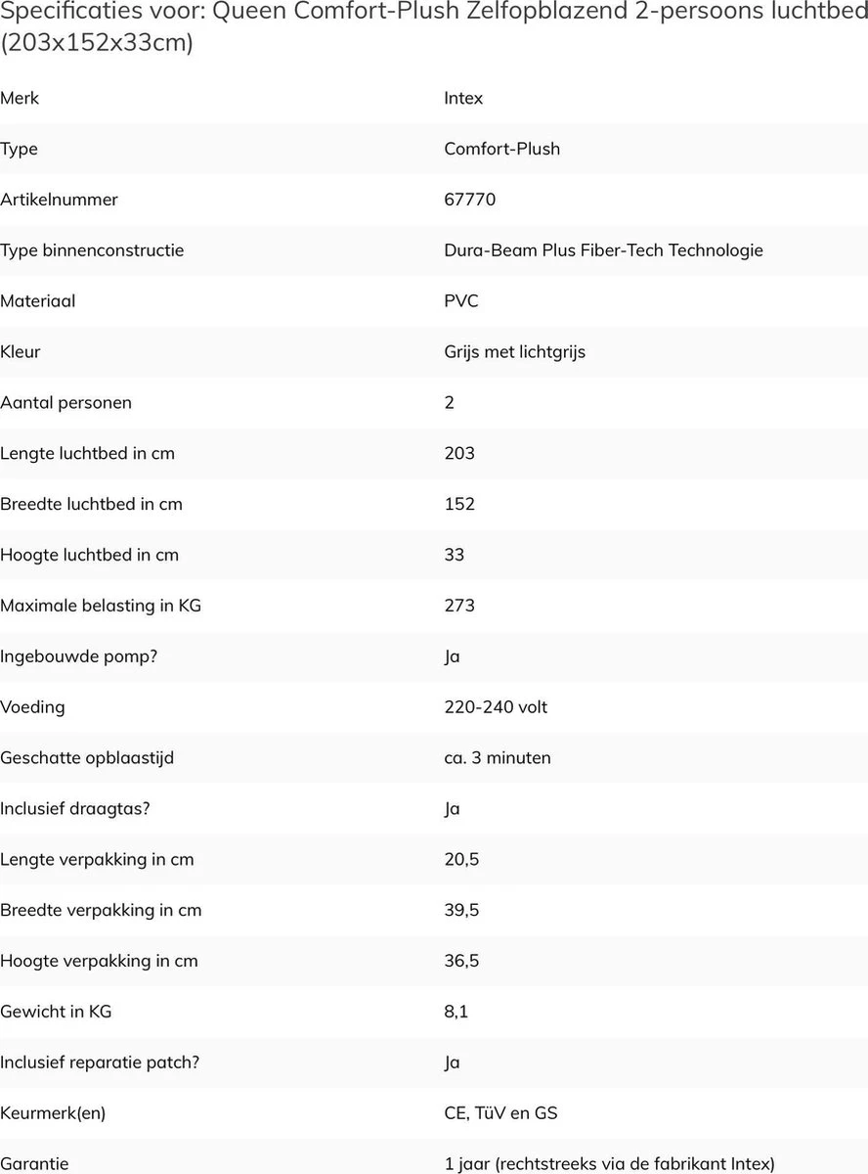This screenshot has width=868, height=1174.
Task: Click the Aantal personen label
Action: tap(65, 403)
